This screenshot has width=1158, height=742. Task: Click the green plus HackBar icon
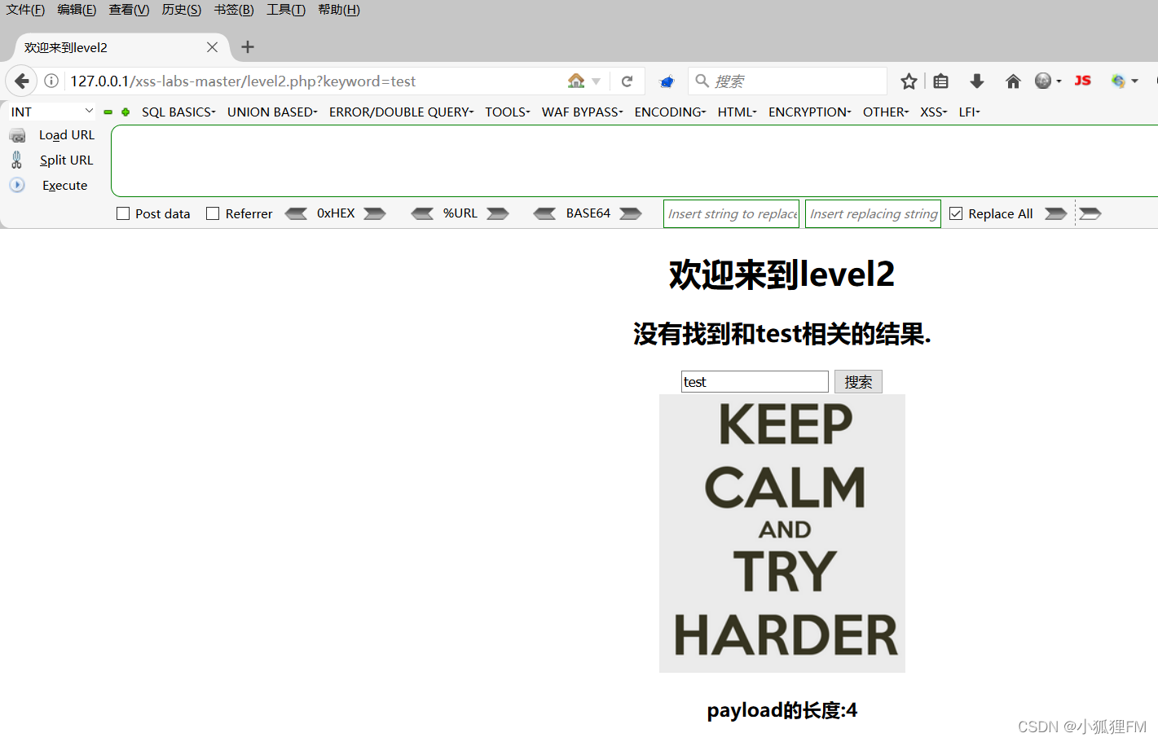(x=125, y=112)
